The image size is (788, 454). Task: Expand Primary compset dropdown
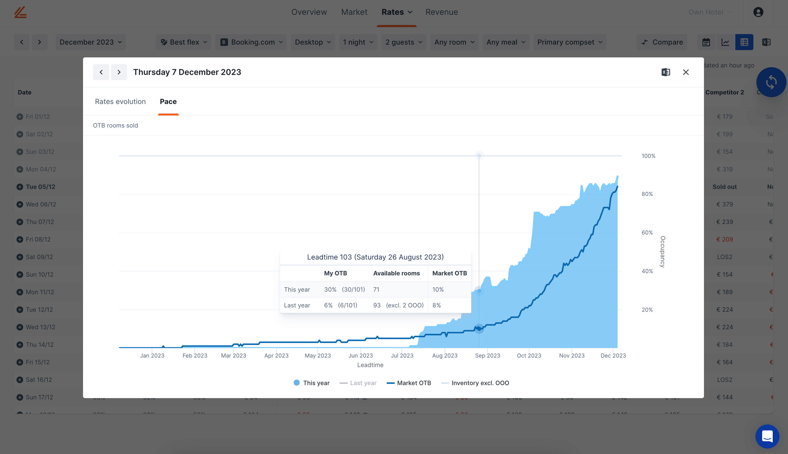[569, 42]
